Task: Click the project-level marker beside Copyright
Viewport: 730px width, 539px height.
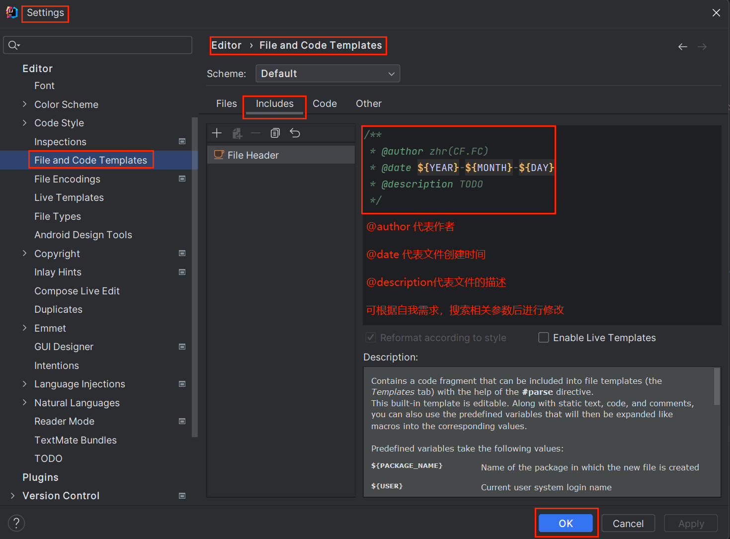Action: pos(182,254)
